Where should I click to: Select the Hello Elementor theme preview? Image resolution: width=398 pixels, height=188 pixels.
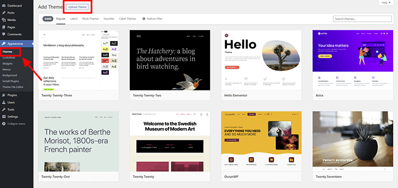tap(261, 60)
